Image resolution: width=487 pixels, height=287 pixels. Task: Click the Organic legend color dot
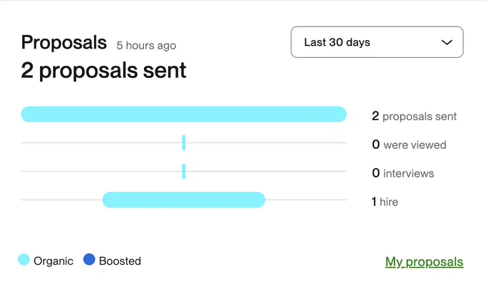pyautogui.click(x=24, y=259)
